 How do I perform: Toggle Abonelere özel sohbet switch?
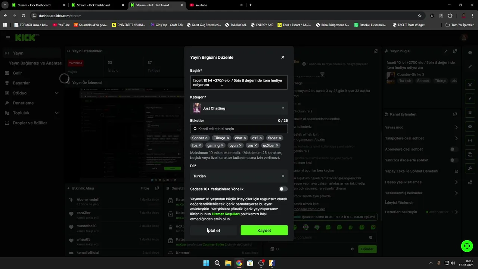coord(454,149)
